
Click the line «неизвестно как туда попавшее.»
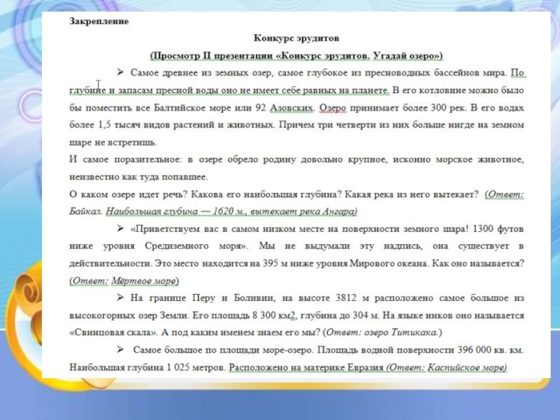pos(139,177)
